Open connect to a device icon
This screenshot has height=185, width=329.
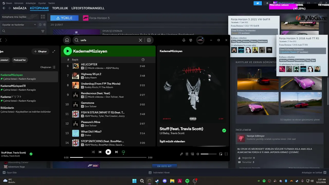pos(192,154)
